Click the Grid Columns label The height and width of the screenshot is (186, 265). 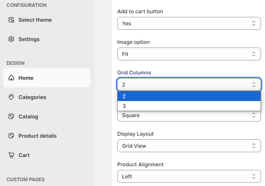(x=134, y=73)
